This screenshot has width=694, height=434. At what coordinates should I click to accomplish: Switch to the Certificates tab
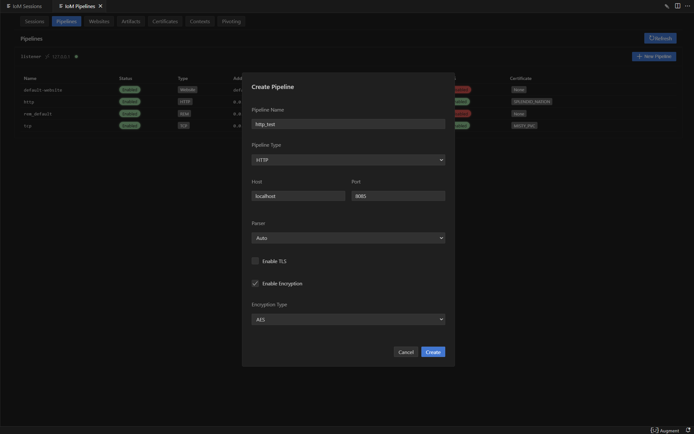(x=165, y=21)
